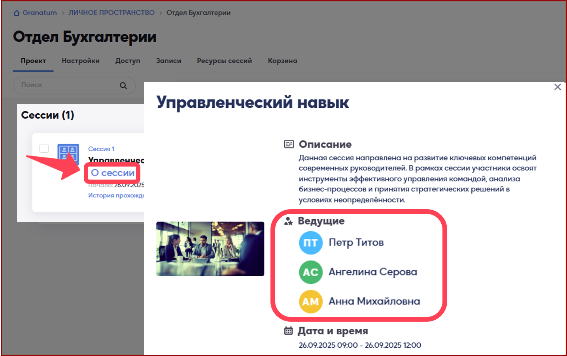Click the yellow АМ avatar
The width and height of the screenshot is (567, 356).
click(x=311, y=302)
